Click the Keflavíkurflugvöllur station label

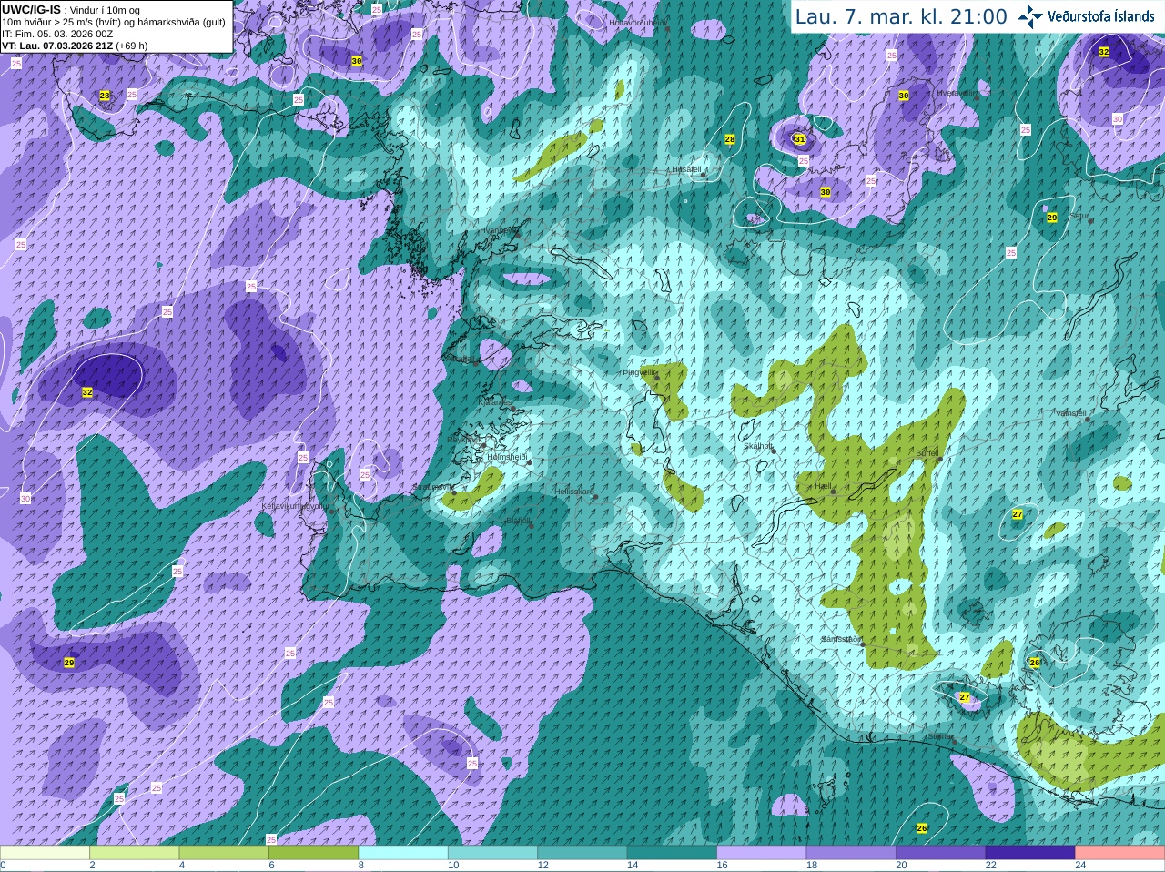(296, 506)
